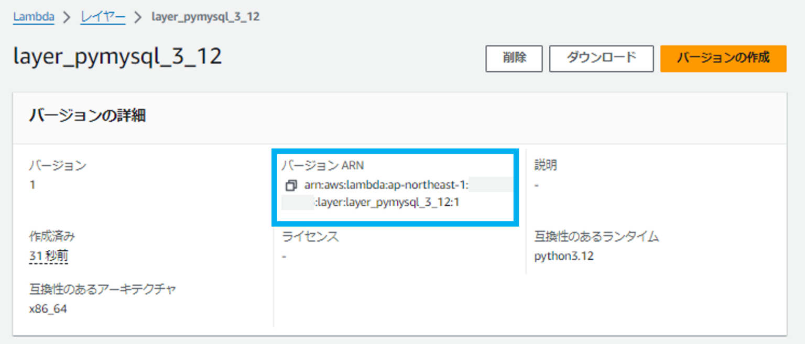
Task: Click the 作成済み field label
Action: coord(52,237)
